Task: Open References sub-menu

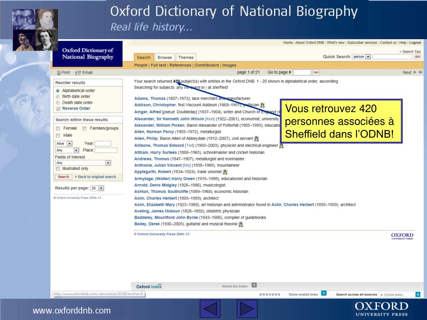Action: 180,65
